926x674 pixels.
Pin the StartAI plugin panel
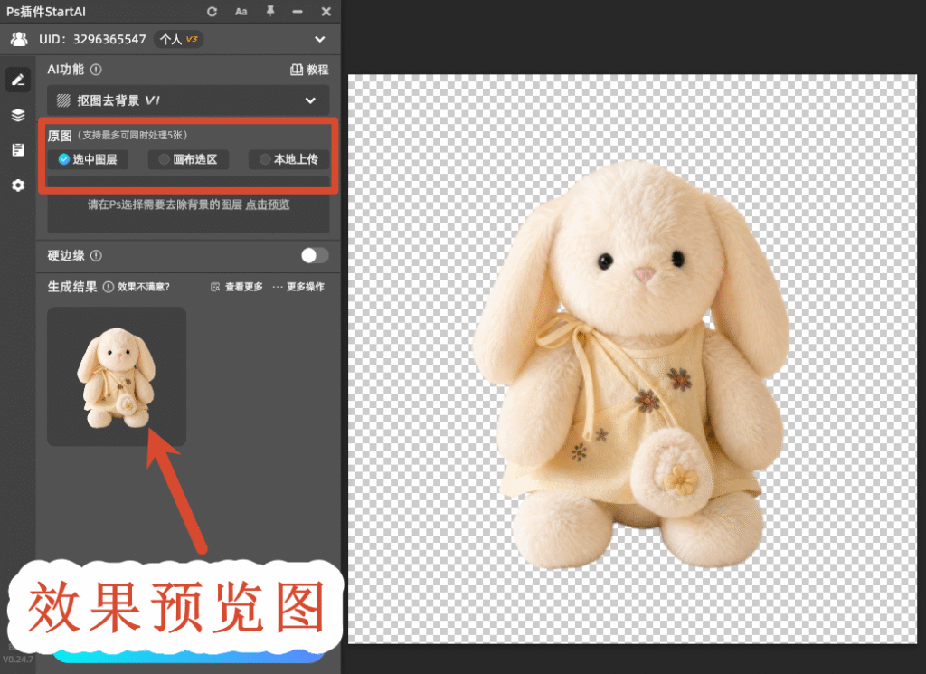[270, 11]
